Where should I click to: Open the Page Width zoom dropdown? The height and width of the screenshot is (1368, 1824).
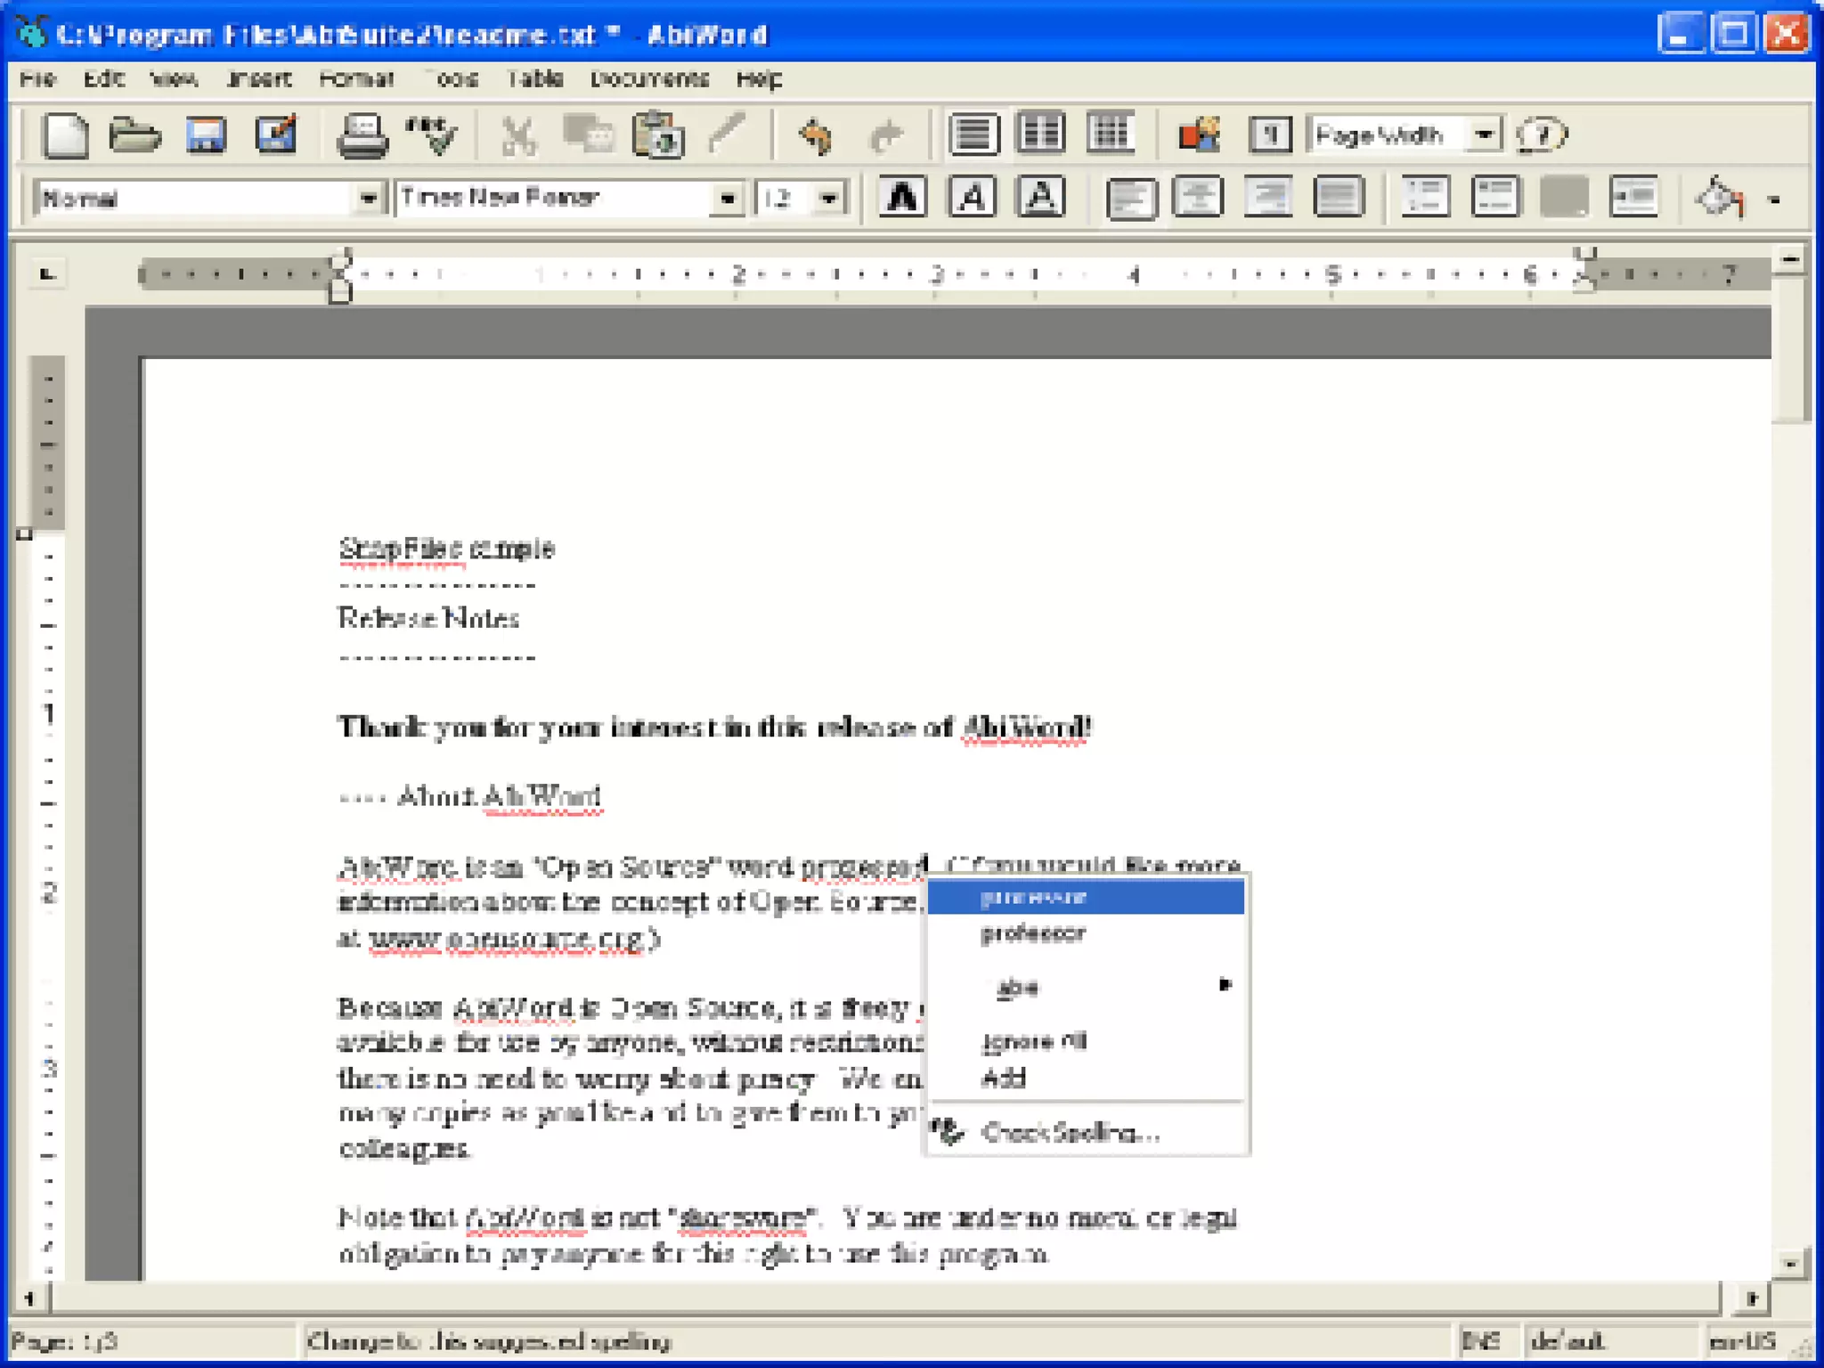pos(1484,134)
